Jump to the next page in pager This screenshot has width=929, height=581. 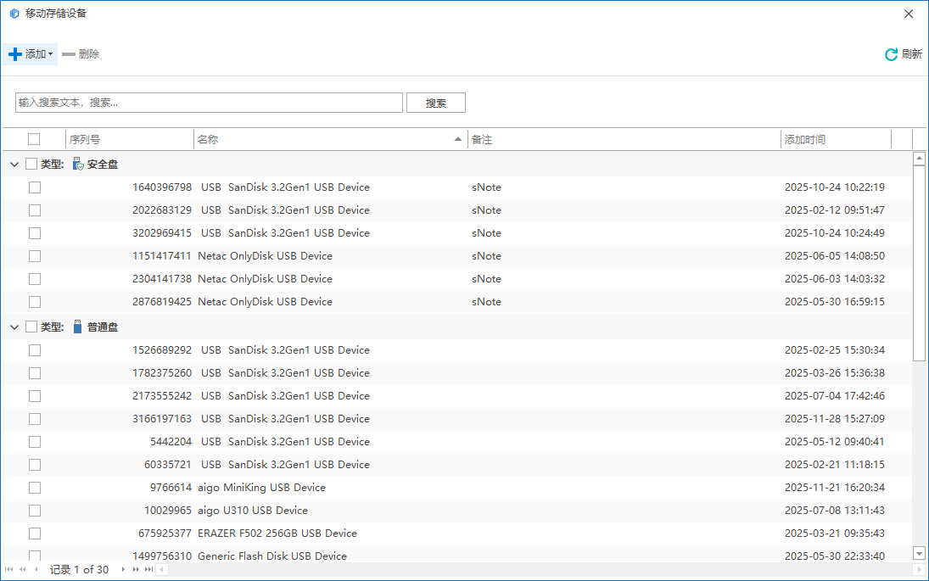point(136,569)
